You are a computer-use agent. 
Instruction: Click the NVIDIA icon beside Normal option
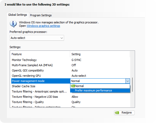tap(73, 86)
